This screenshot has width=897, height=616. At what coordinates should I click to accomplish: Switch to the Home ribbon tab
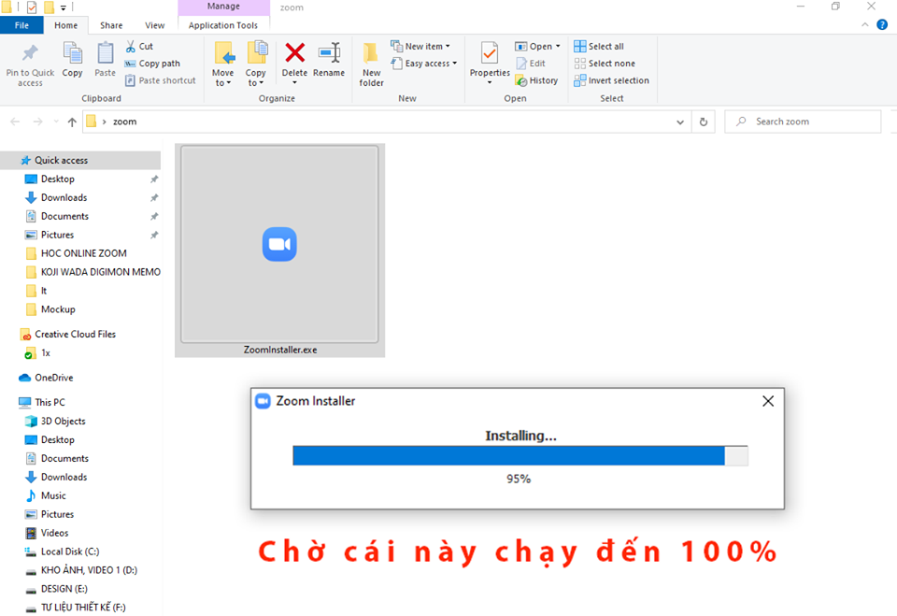tap(65, 25)
